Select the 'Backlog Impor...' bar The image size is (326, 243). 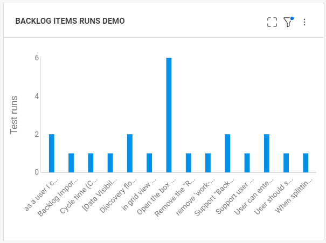pos(71,163)
